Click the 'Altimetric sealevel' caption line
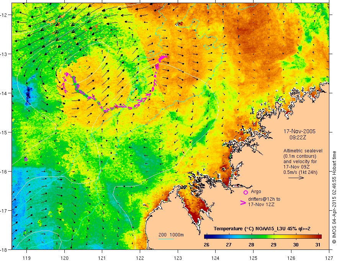 pos(303,151)
